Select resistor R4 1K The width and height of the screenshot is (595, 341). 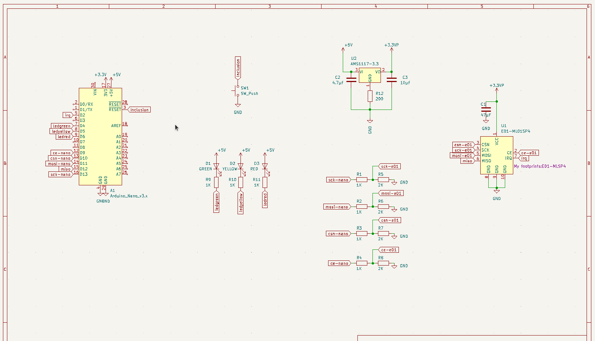(x=361, y=263)
